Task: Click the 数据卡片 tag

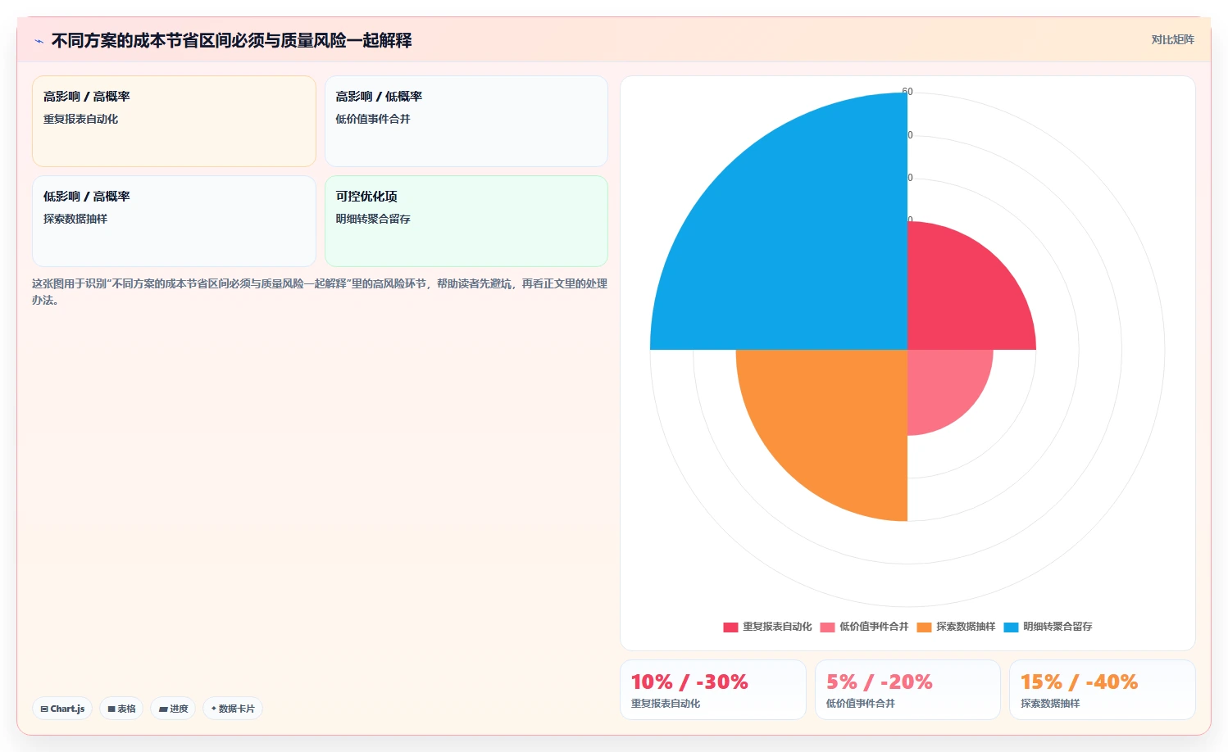Action: 233,709
